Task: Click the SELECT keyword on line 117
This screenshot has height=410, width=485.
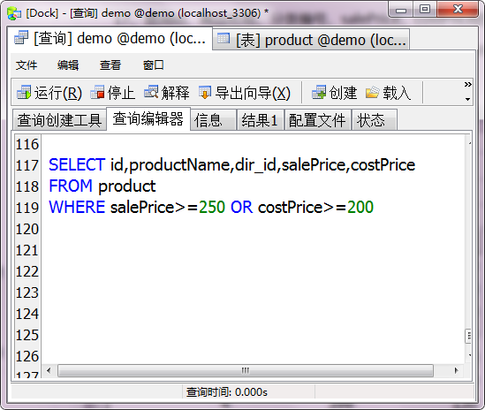Action: [x=77, y=164]
